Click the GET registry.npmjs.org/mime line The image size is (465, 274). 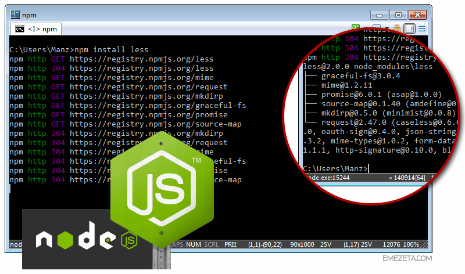[x=112, y=78]
